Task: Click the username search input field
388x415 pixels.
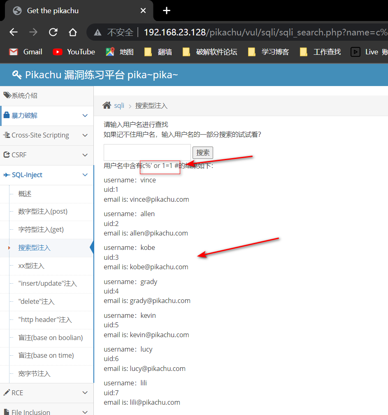Action: click(147, 152)
